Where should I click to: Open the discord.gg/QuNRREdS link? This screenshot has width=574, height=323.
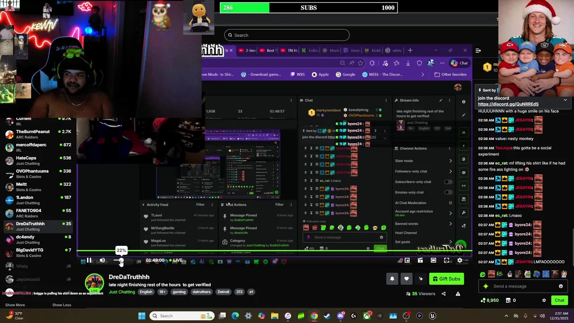(x=508, y=104)
